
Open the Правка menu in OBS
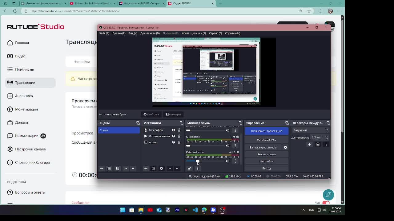(x=119, y=33)
